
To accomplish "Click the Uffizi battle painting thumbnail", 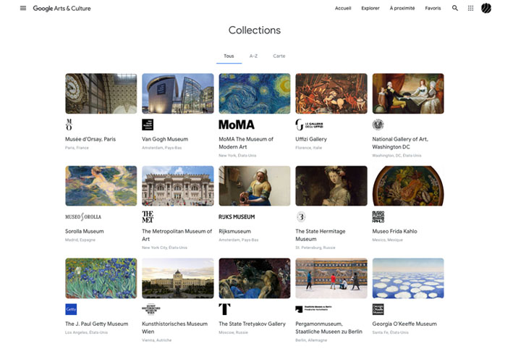I will click(331, 93).
